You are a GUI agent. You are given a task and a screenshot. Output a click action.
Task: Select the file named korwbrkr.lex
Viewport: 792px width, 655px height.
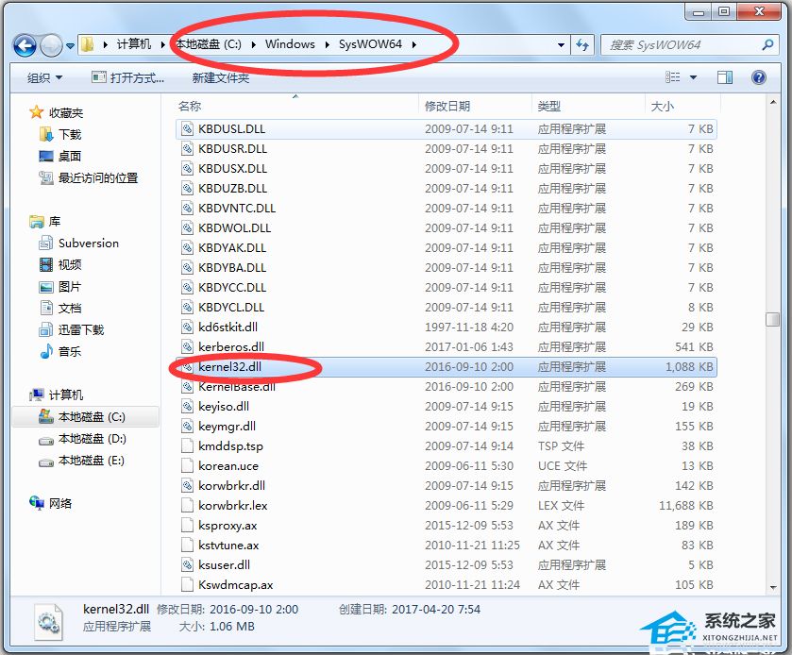233,506
